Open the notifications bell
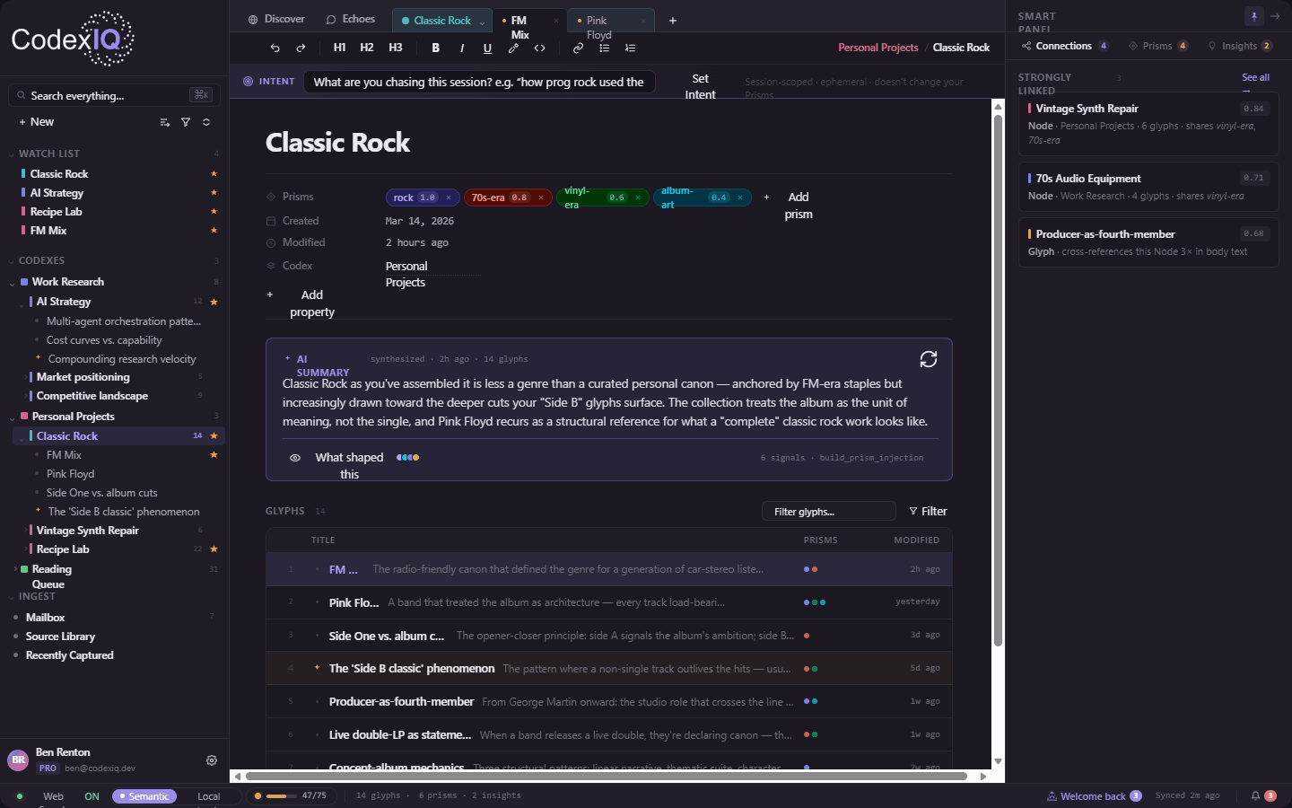 point(1256,795)
